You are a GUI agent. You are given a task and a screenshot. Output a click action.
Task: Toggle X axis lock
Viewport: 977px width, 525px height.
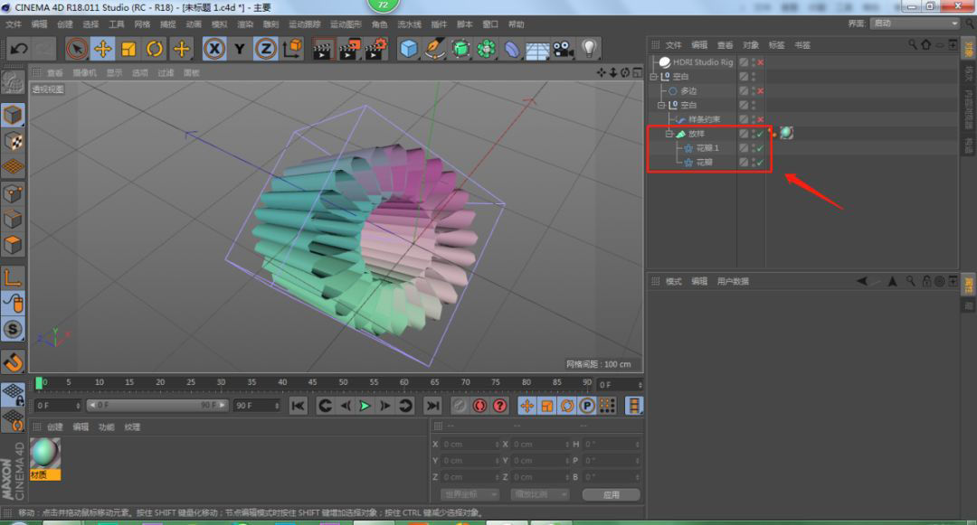click(213, 49)
